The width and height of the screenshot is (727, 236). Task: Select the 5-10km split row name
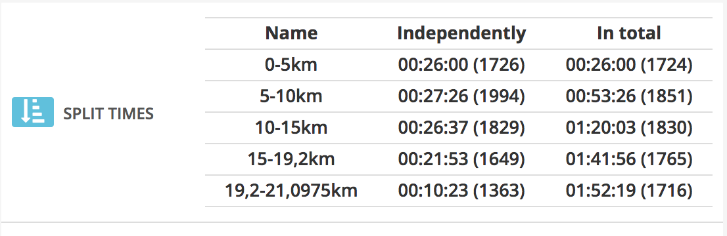pyautogui.click(x=291, y=96)
